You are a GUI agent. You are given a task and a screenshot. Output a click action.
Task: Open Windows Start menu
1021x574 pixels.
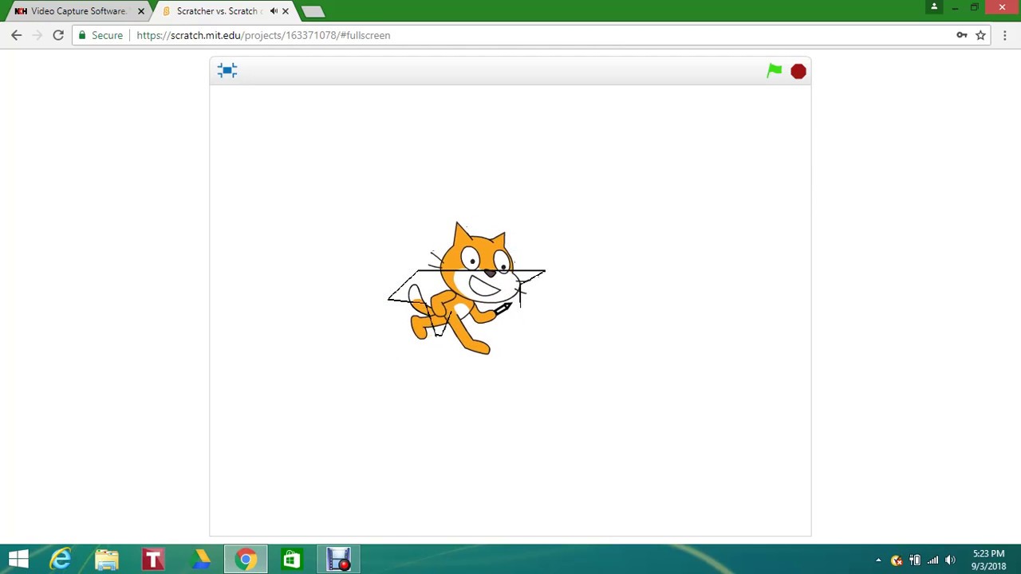(18, 560)
